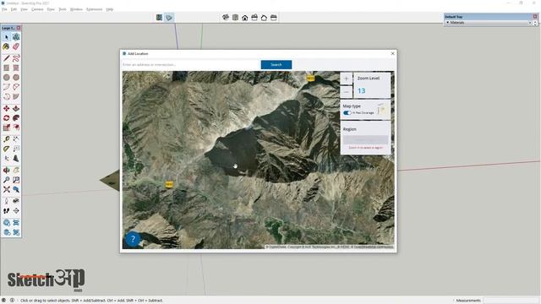Open the View menu
541x304 pixels.
[x=24, y=9]
